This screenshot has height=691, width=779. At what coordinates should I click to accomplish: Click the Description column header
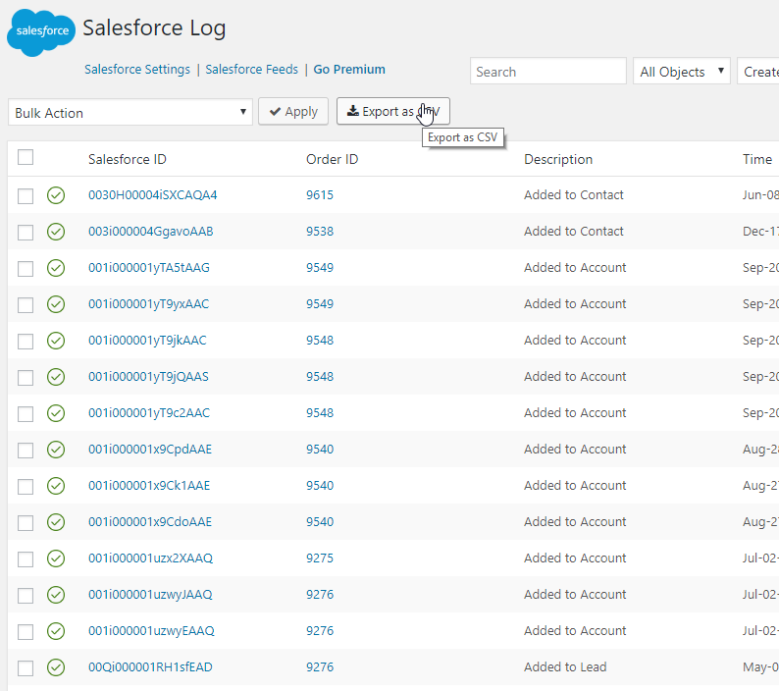point(558,159)
